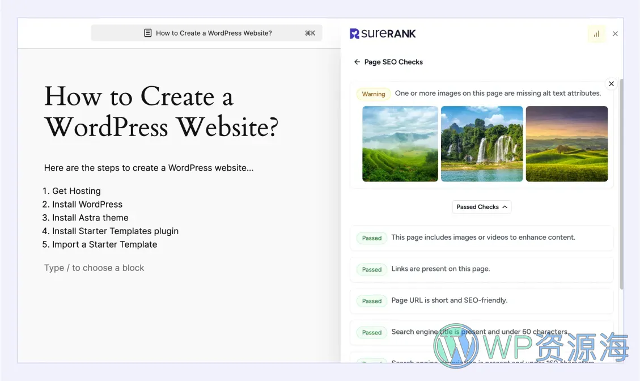Click the Warning badge on the alt text check
This screenshot has height=381, width=640.
(373, 94)
